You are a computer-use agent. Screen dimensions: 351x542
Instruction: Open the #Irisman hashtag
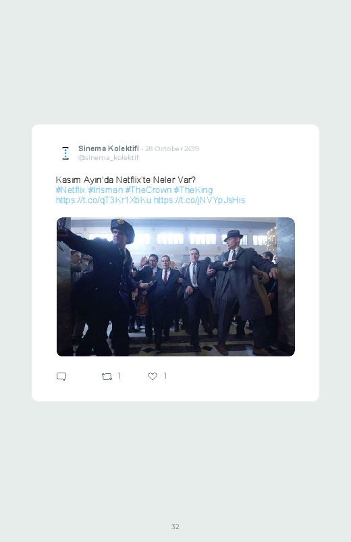[x=105, y=190]
